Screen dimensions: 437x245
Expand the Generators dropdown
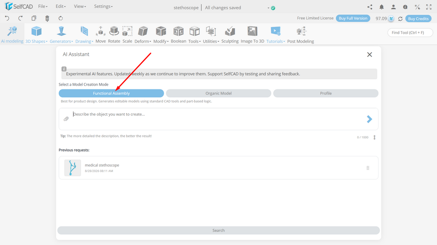pos(61,35)
